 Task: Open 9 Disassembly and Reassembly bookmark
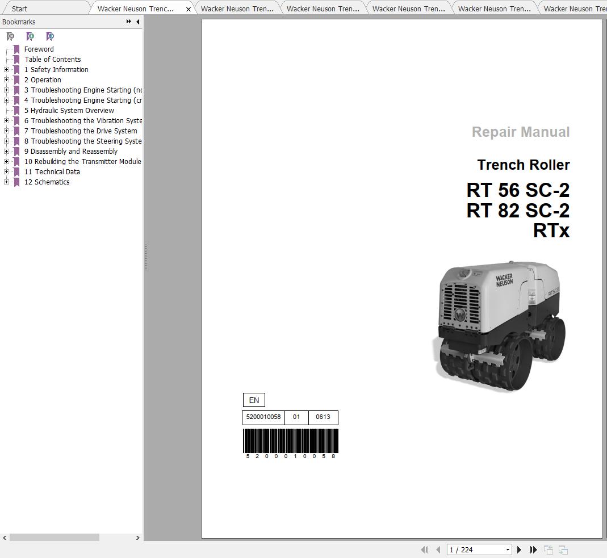tap(71, 152)
